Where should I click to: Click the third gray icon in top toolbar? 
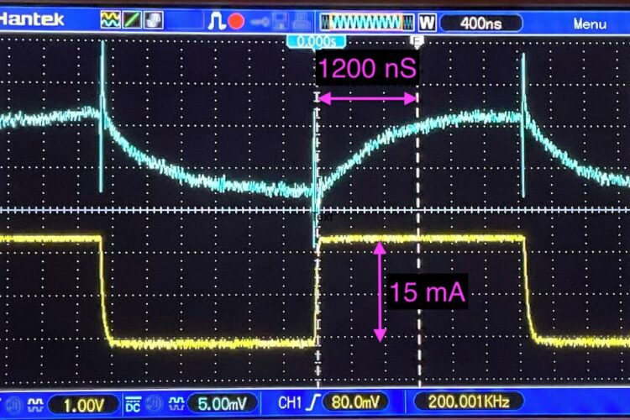(154, 19)
